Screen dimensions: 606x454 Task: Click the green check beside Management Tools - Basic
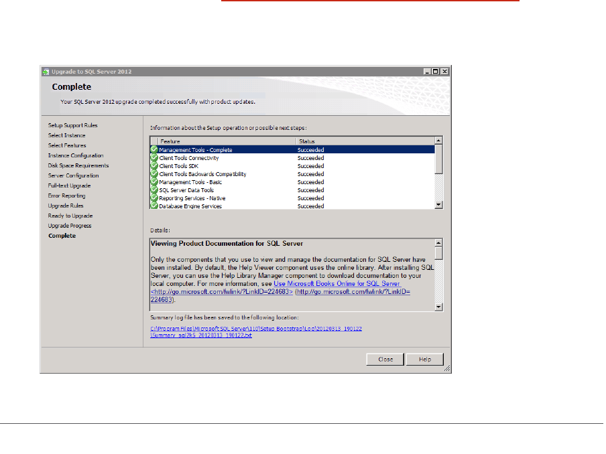tap(154, 182)
